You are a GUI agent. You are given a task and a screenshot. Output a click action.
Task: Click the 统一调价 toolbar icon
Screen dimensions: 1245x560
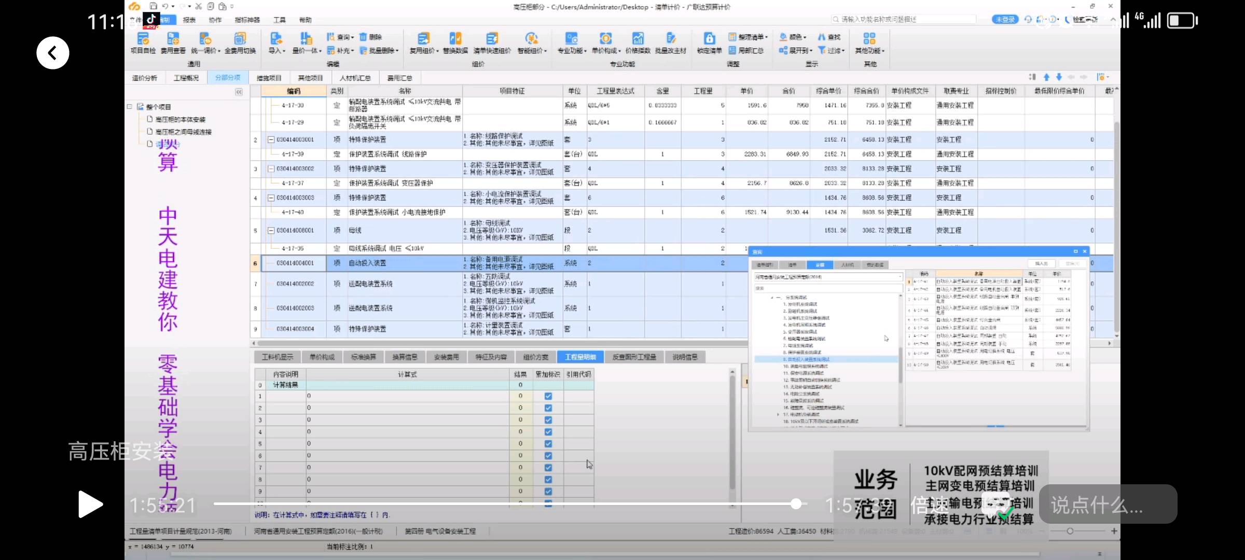[205, 38]
